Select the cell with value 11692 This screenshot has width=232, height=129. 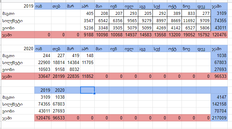tap(189, 20)
